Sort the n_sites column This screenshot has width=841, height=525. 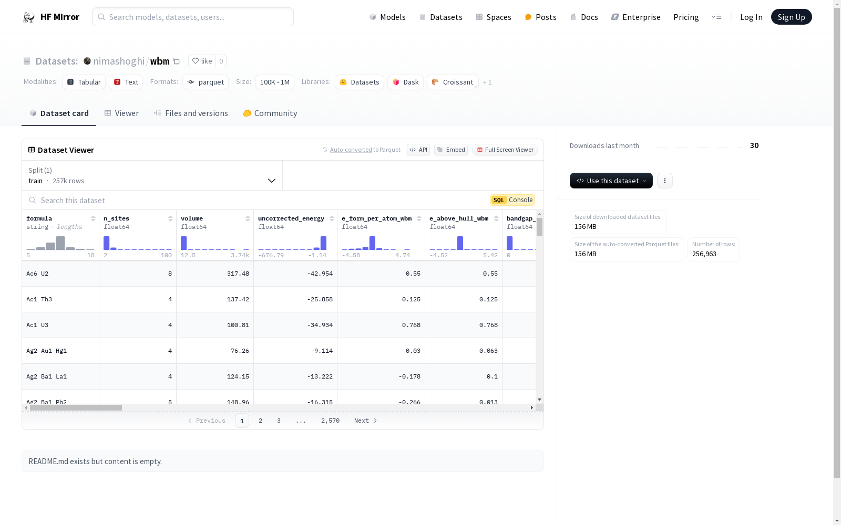(x=170, y=218)
